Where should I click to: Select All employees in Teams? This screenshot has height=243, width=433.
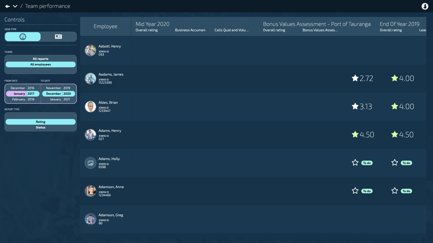pyautogui.click(x=41, y=64)
